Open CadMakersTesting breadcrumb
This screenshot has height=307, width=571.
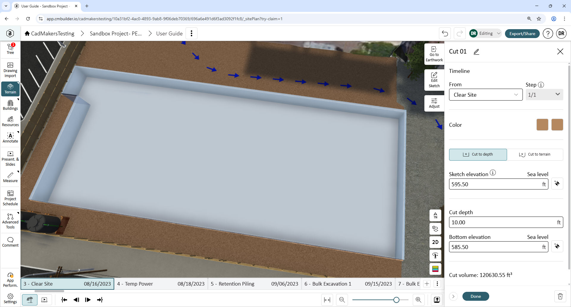[x=49, y=33]
